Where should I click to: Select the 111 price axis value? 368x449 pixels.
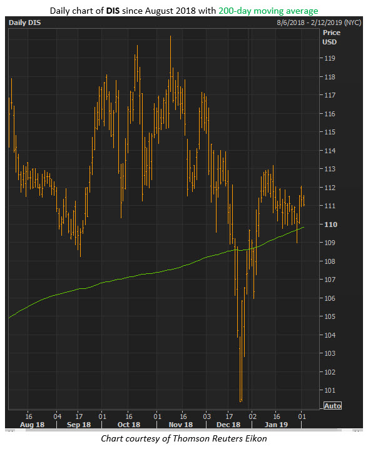click(330, 206)
